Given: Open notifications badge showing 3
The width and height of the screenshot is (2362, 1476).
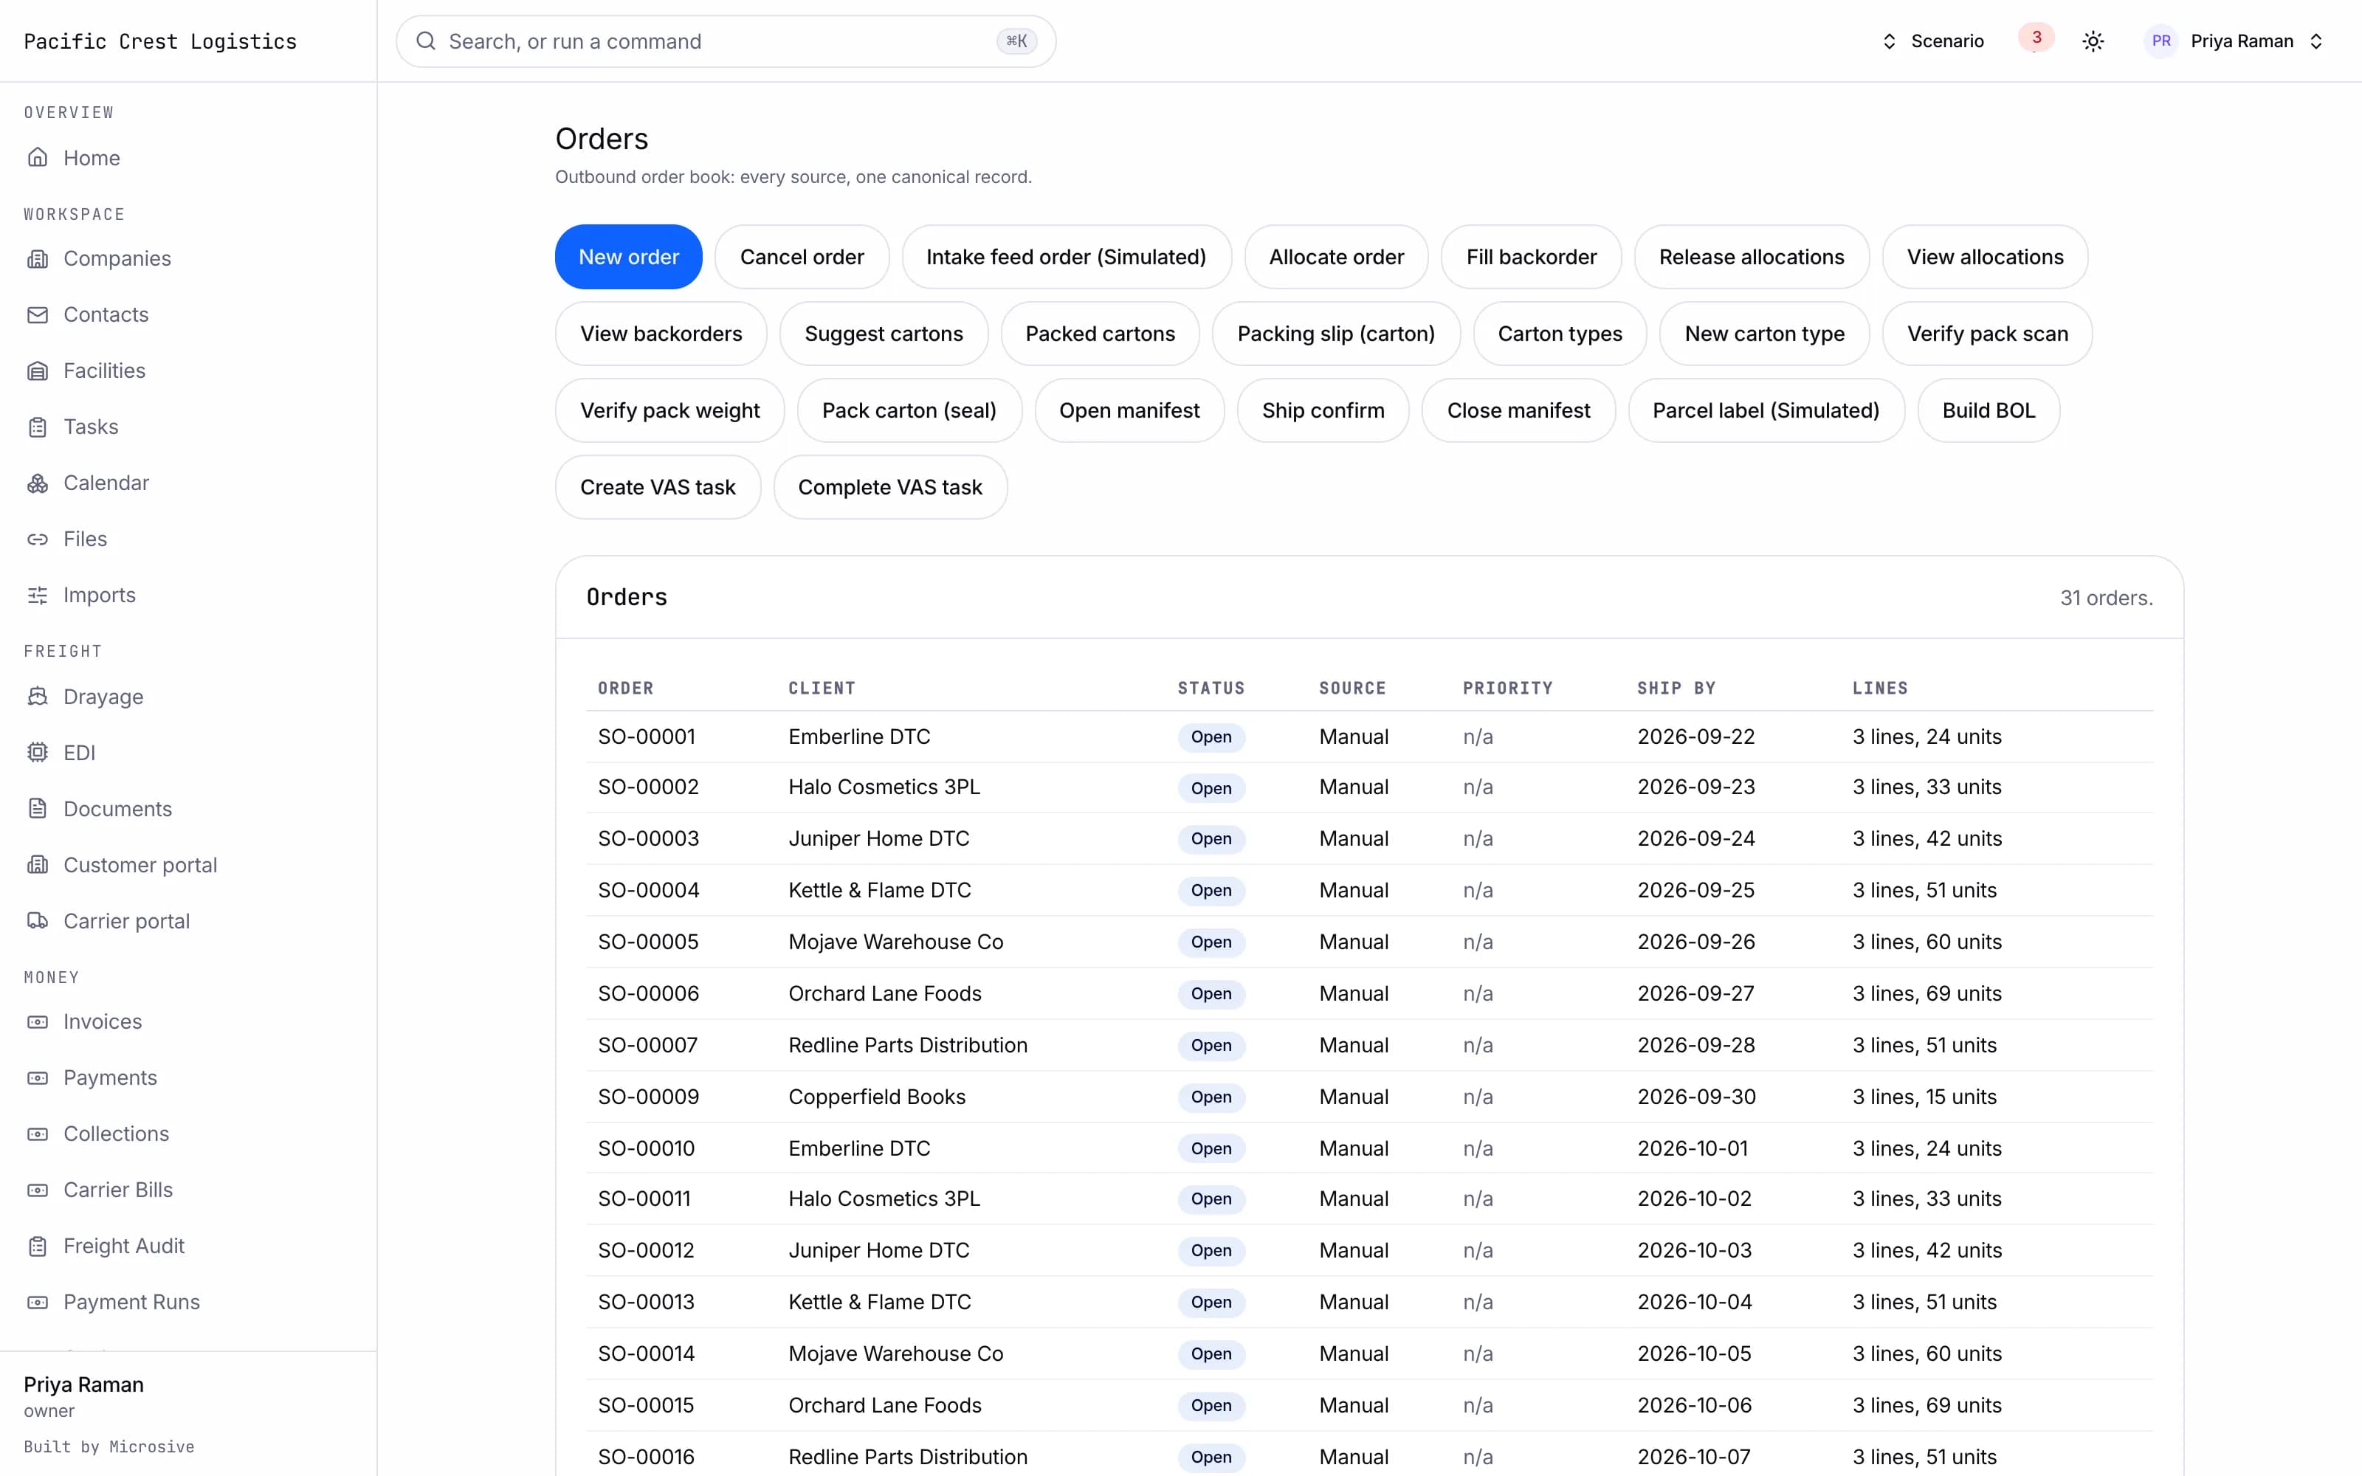Looking at the screenshot, I should (x=2036, y=38).
